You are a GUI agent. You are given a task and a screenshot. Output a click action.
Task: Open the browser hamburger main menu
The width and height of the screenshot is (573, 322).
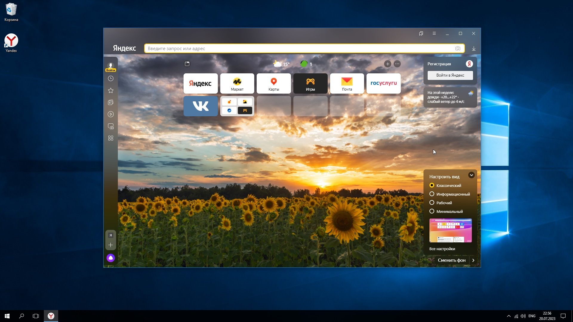pyautogui.click(x=434, y=33)
